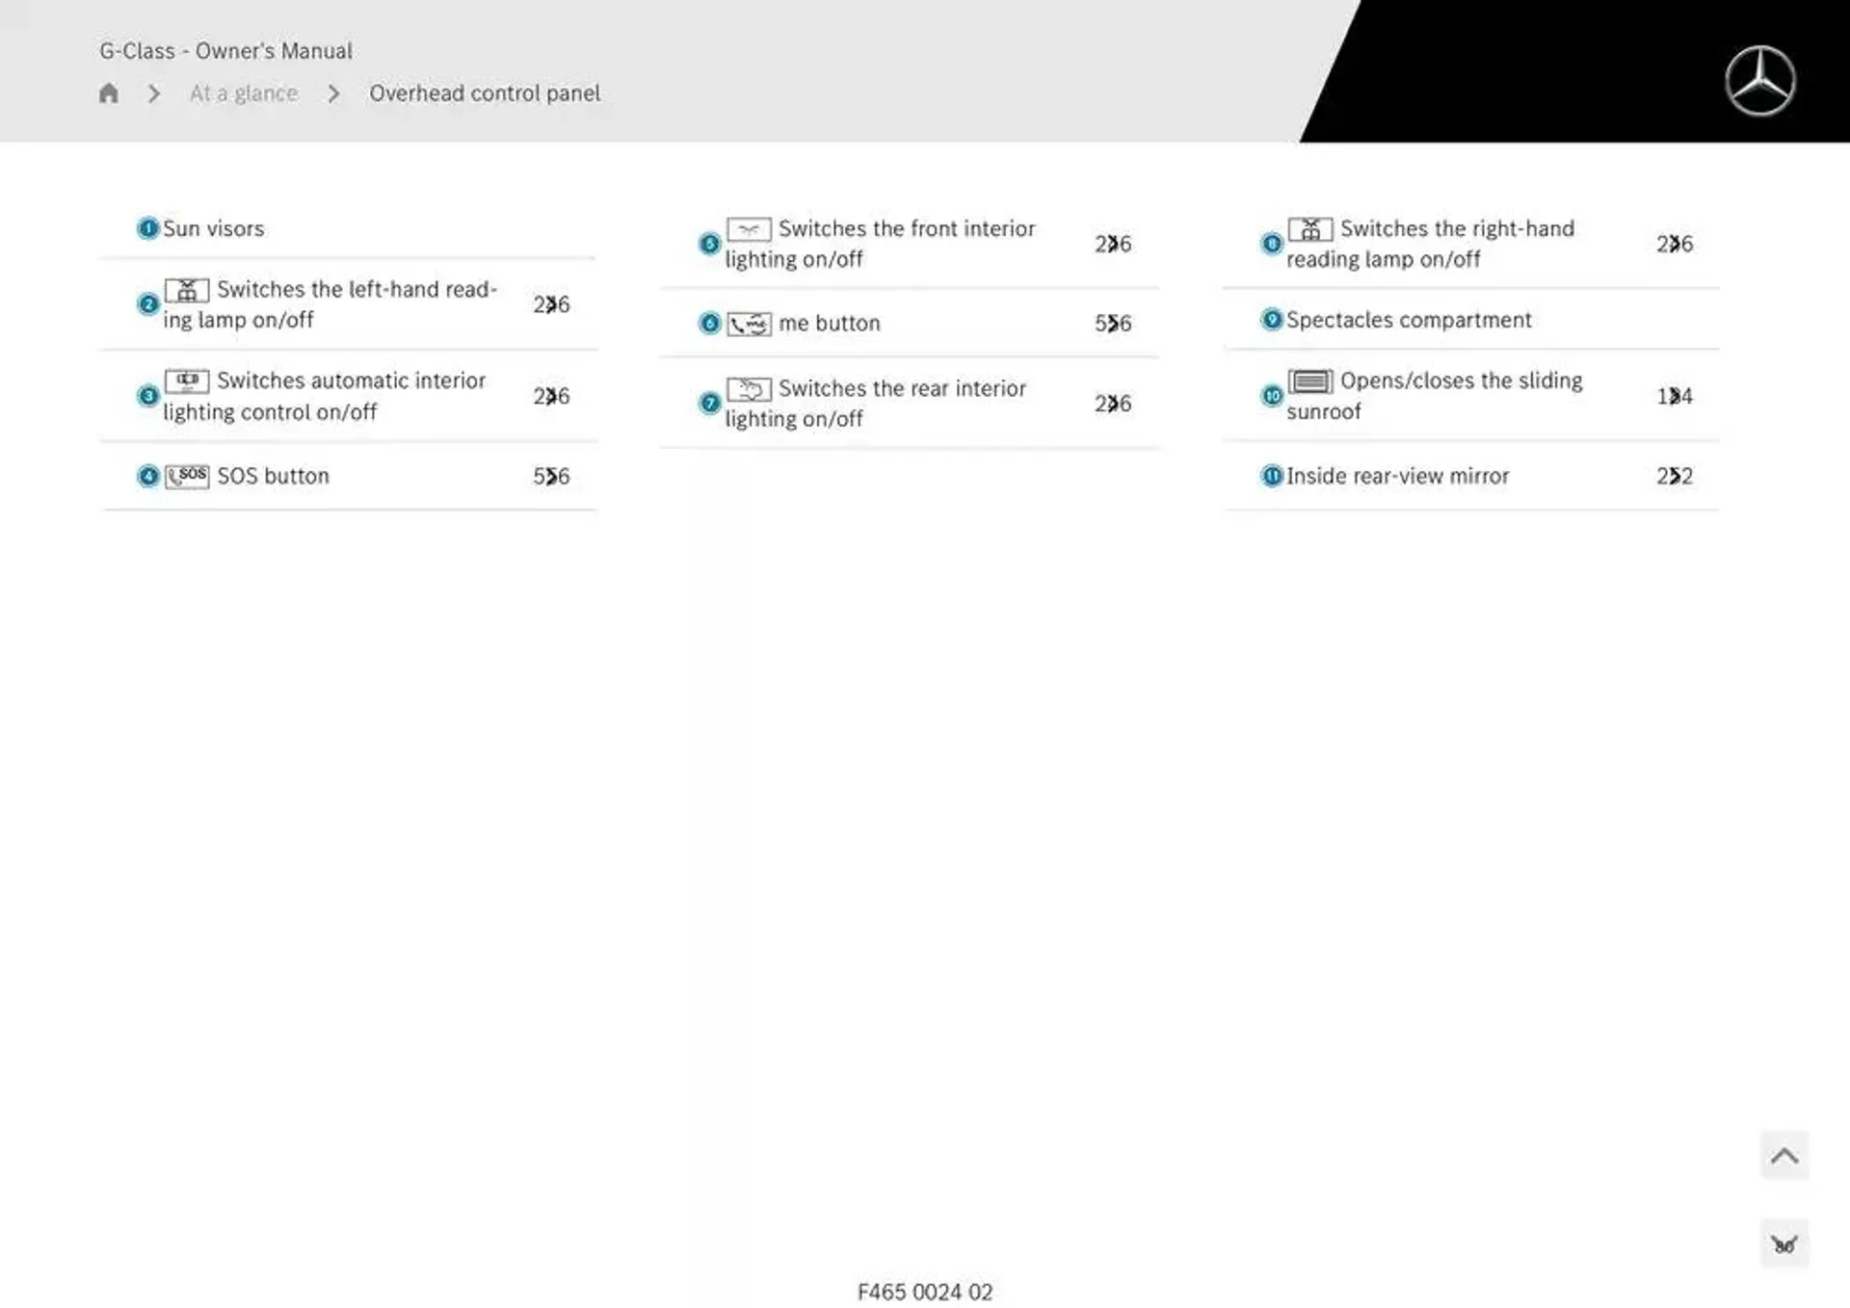Click the me button icon
The height and width of the screenshot is (1308, 1850).
pos(748,323)
